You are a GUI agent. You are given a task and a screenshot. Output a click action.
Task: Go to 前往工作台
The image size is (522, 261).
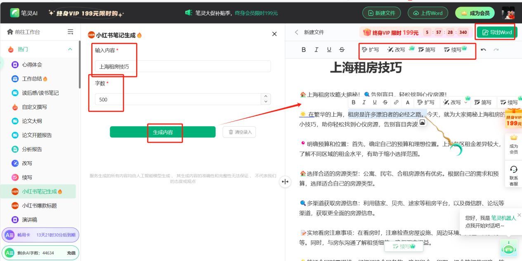click(24, 32)
